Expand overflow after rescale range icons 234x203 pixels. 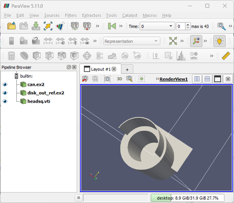click(95, 41)
